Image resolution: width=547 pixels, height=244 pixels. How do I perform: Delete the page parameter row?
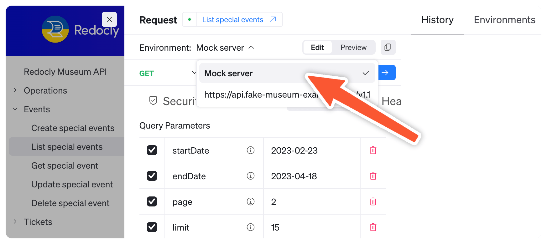pos(373,201)
